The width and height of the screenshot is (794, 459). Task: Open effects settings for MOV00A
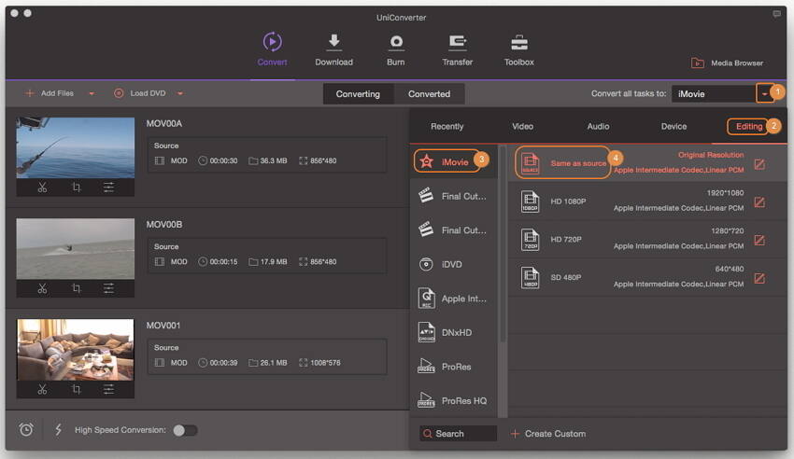(x=108, y=188)
